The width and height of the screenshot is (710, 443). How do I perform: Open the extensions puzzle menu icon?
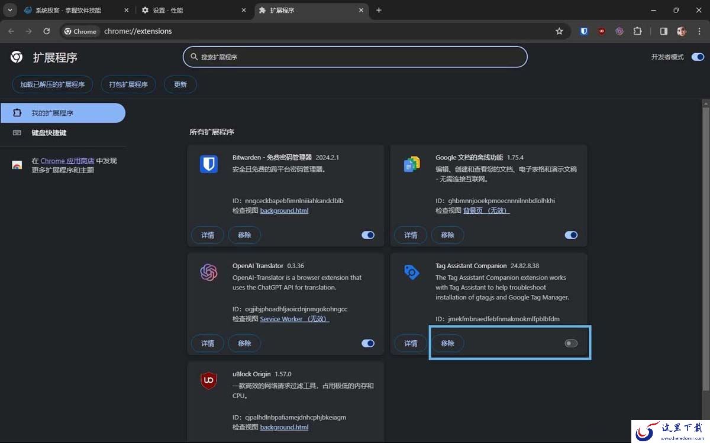click(637, 31)
